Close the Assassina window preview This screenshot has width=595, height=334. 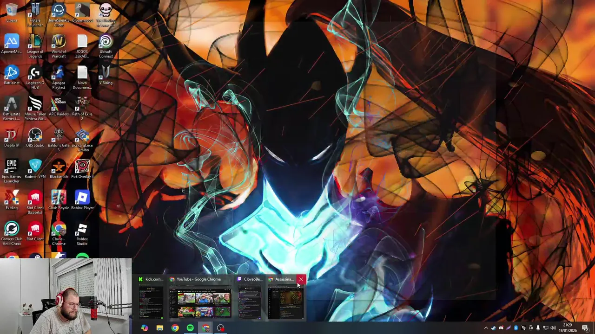pos(301,279)
